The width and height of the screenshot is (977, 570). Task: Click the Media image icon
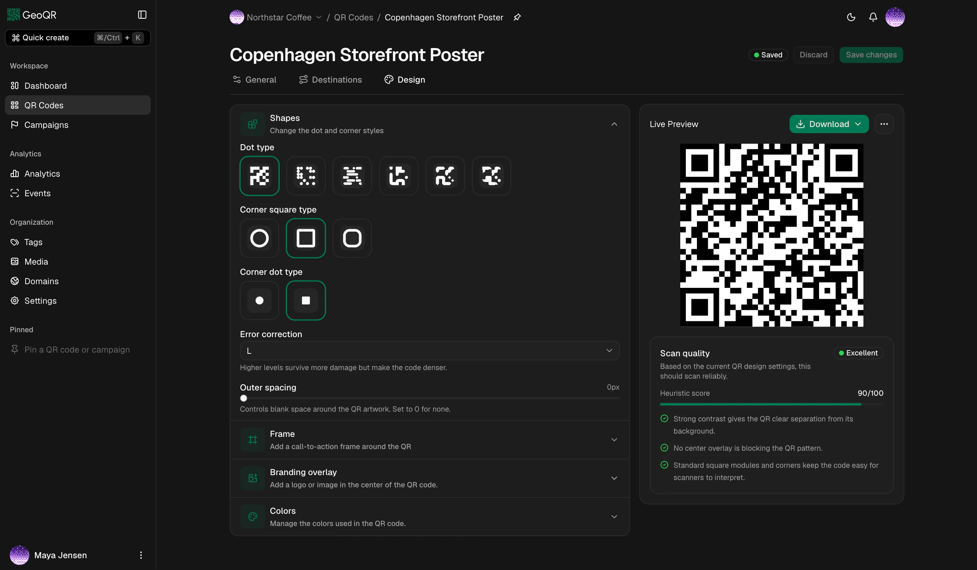click(x=15, y=261)
